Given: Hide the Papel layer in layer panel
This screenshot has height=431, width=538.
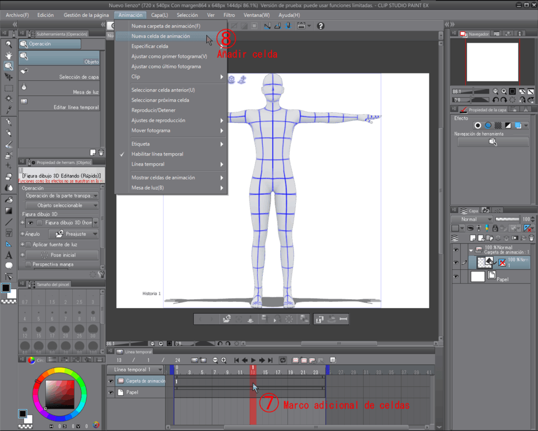Looking at the screenshot, I should 456,276.
